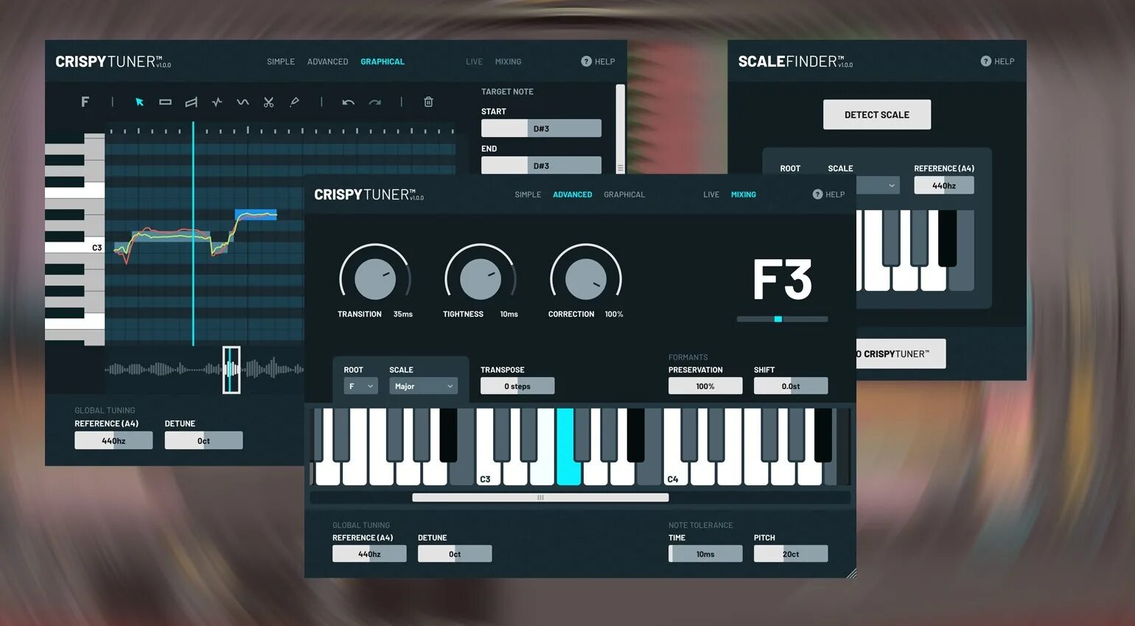Select the vibrato wave tool
Image resolution: width=1135 pixels, height=626 pixels.
coord(242,102)
